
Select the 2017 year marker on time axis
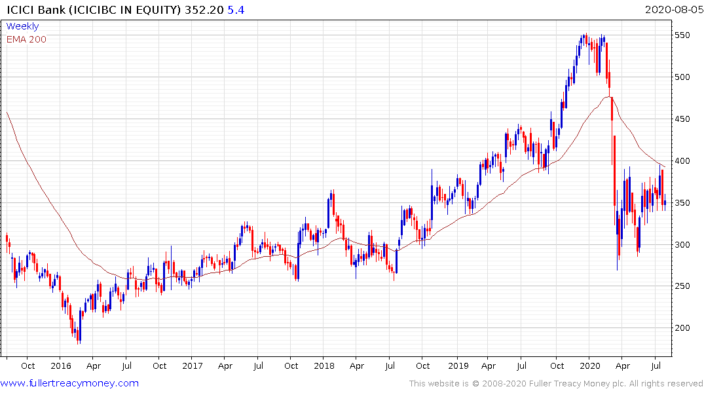point(193,366)
